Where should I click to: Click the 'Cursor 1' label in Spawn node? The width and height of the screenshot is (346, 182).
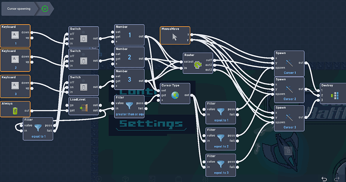point(290,72)
